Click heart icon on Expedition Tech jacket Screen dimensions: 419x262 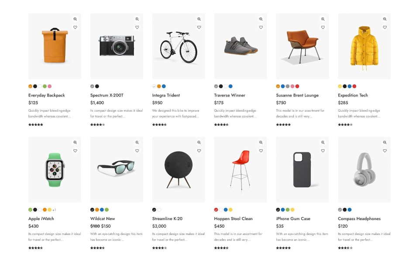[x=385, y=28]
